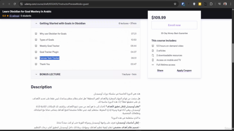234x131 pixels.
Task: Click 5.5 hours on-demand video text
Action: (x=170, y=46)
